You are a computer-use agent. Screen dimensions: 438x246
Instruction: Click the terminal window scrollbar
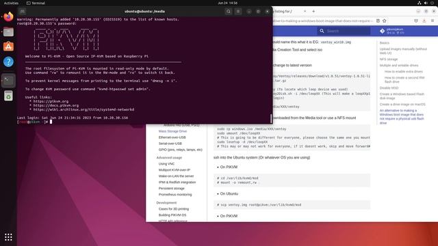(x=271, y=118)
